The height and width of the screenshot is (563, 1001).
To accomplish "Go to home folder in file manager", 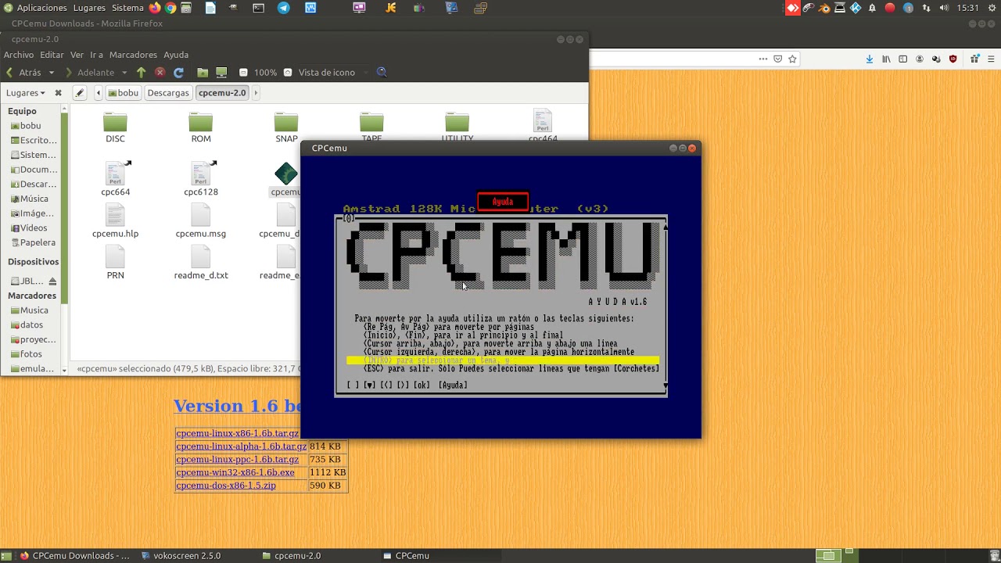I will pyautogui.click(x=203, y=72).
